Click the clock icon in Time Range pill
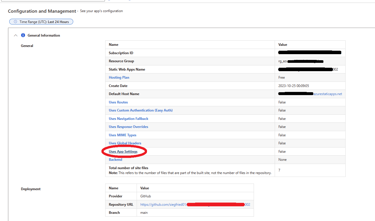The image size is (375, 221). 16,22
